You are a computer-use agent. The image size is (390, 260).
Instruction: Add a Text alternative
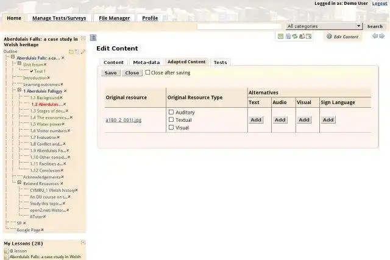256,120
